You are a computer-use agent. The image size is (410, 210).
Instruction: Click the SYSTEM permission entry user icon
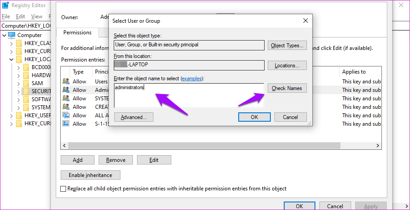(x=66, y=99)
